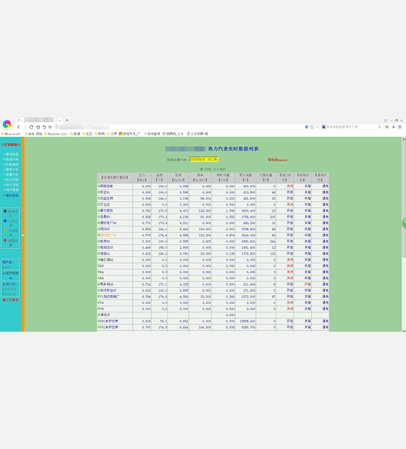Open the 【选择采集计量站】 column header selector
Screen dimensions: 406x449
[x=115, y=177]
